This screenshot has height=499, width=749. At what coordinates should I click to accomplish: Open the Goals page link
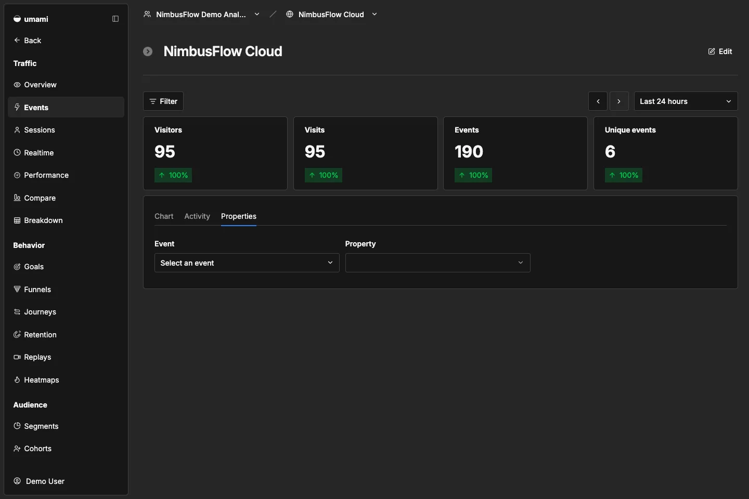(66, 267)
